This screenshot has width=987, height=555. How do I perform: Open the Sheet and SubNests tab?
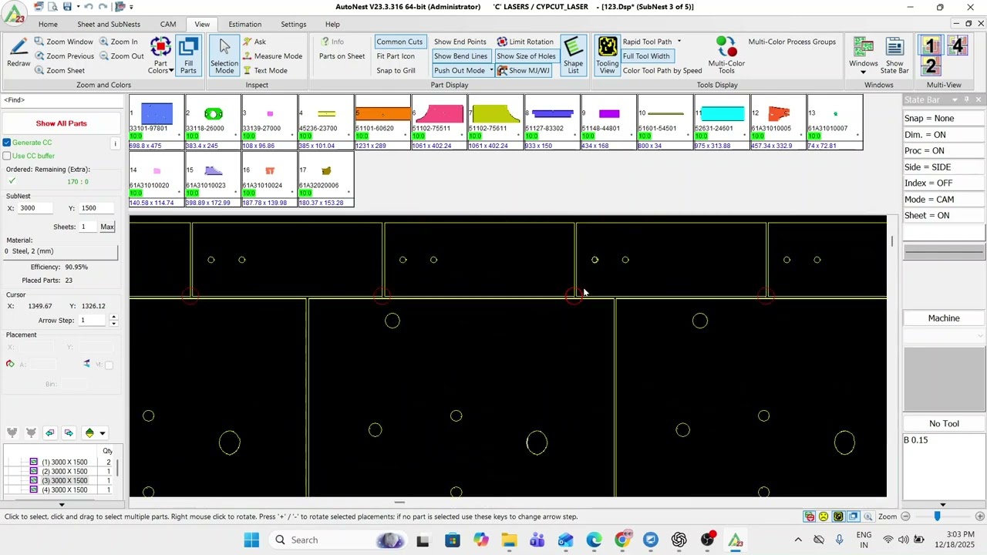[x=109, y=24]
